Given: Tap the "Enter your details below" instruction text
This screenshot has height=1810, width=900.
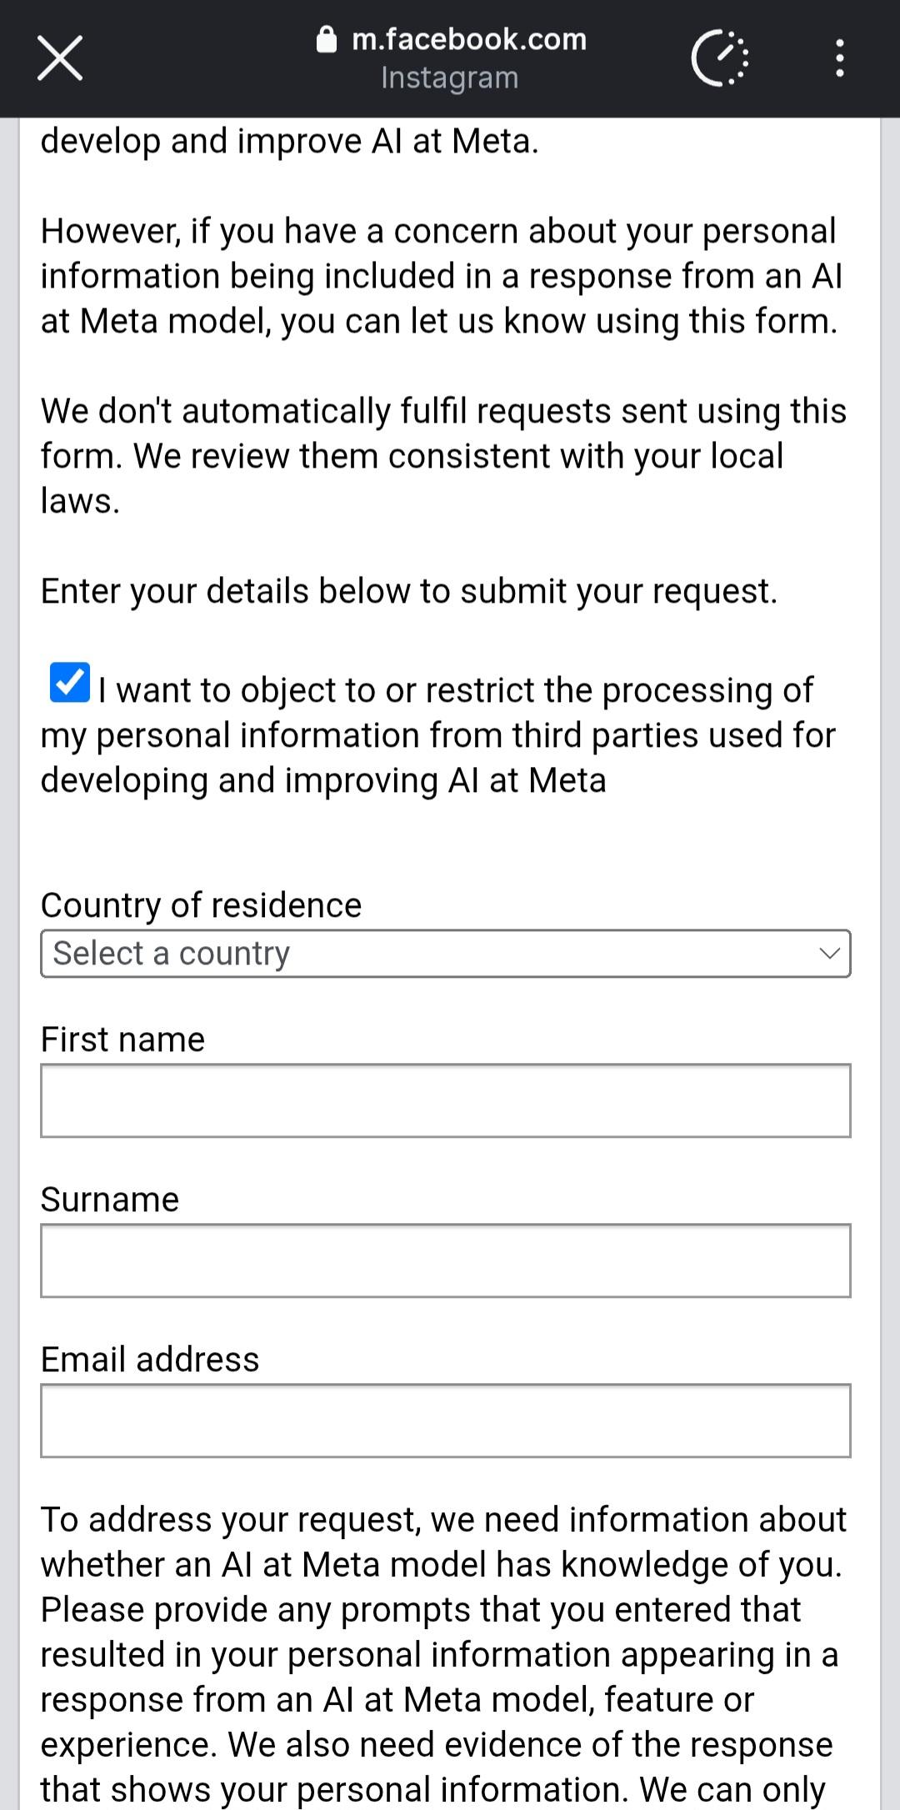Looking at the screenshot, I should 408,591.
